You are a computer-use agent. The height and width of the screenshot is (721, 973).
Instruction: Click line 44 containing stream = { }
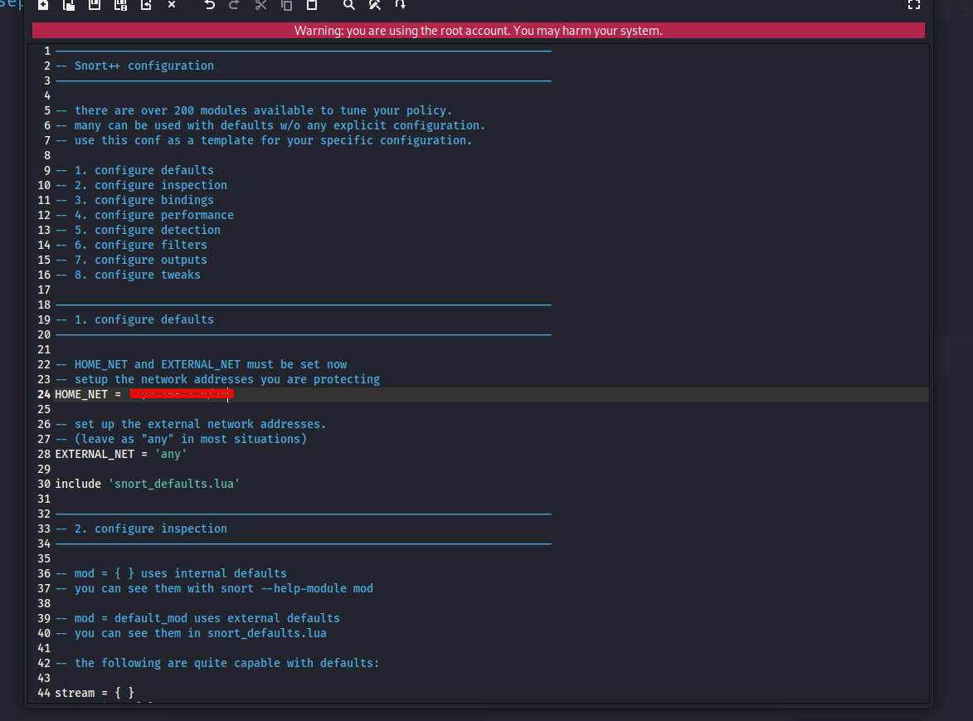coord(95,693)
